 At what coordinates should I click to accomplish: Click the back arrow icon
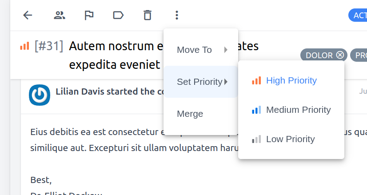[28, 16]
